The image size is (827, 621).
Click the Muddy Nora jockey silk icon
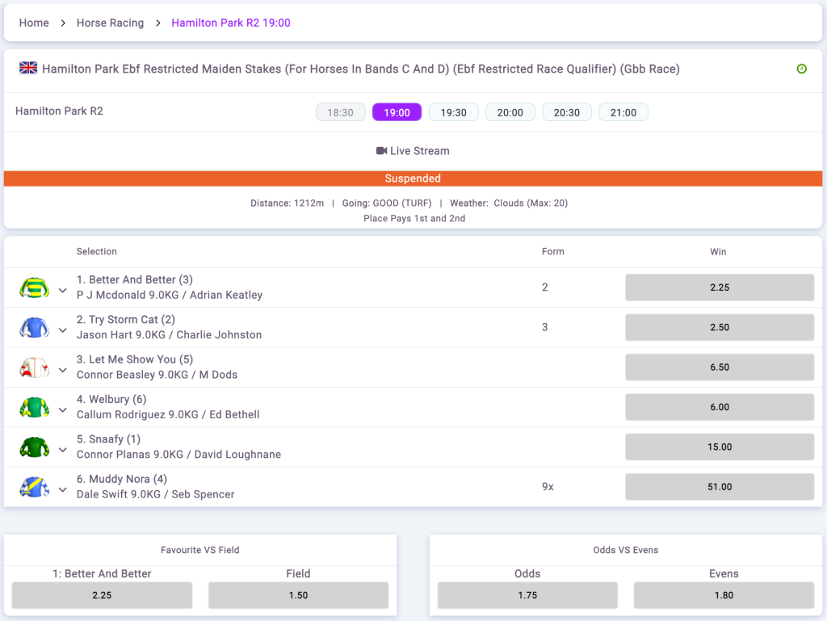35,487
